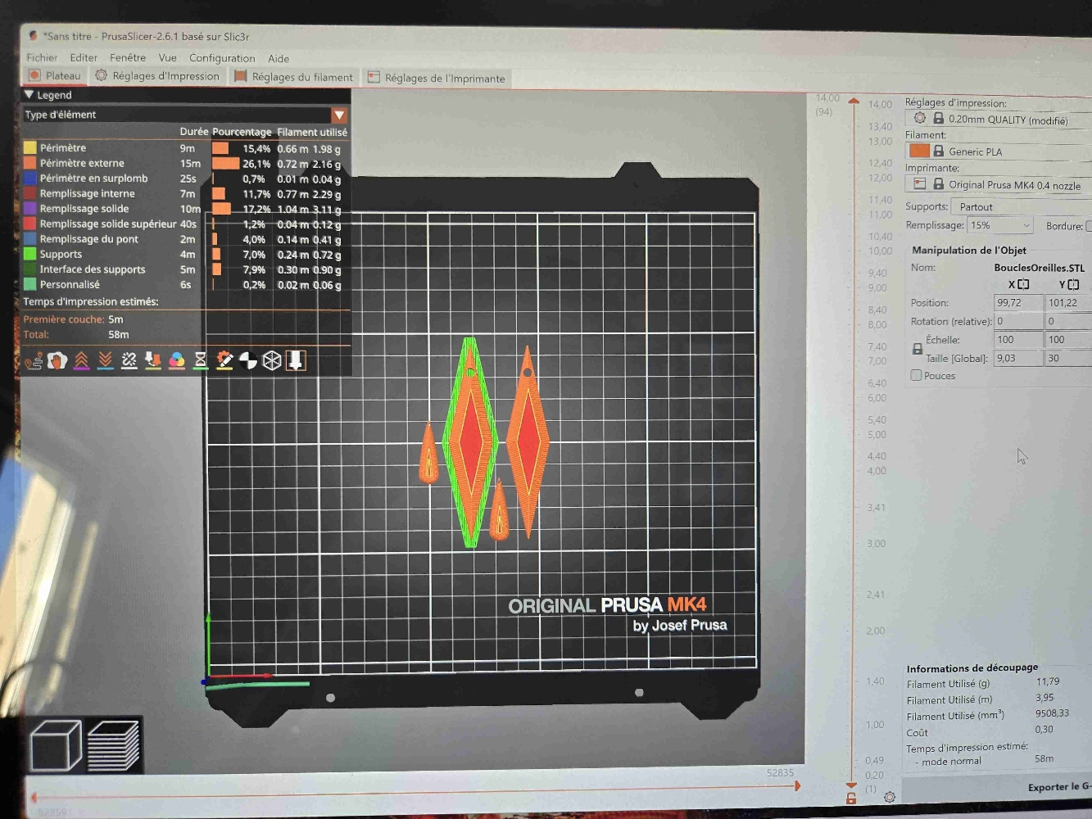Open the Configuration menu

coord(222,58)
